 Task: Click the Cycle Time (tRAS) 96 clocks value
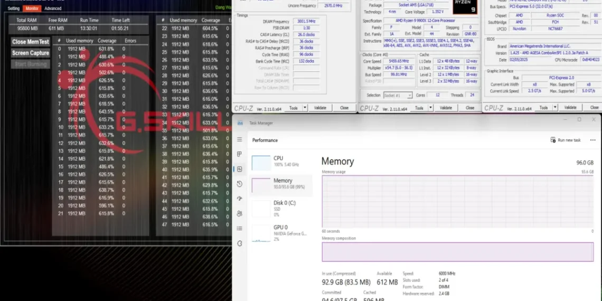306,54
